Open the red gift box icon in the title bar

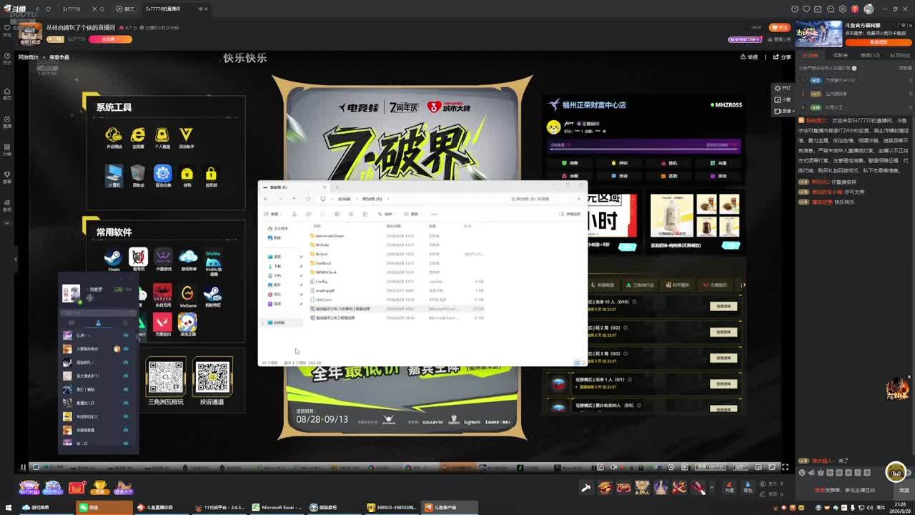point(855,9)
